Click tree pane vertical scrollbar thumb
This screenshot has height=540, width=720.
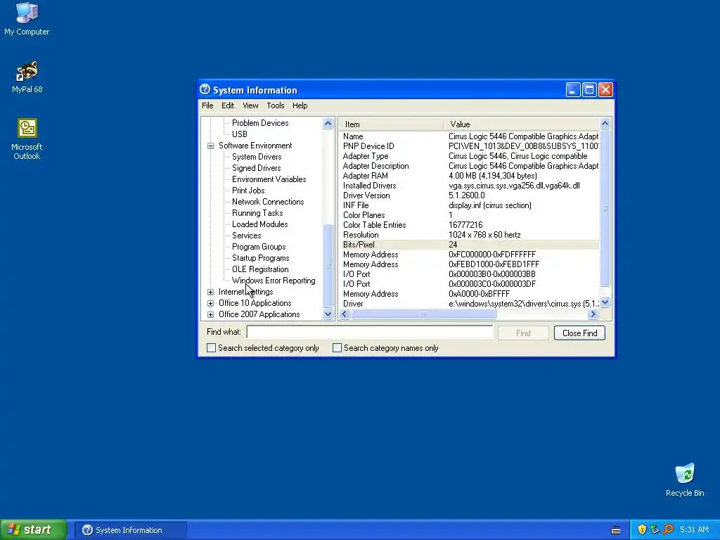328,265
